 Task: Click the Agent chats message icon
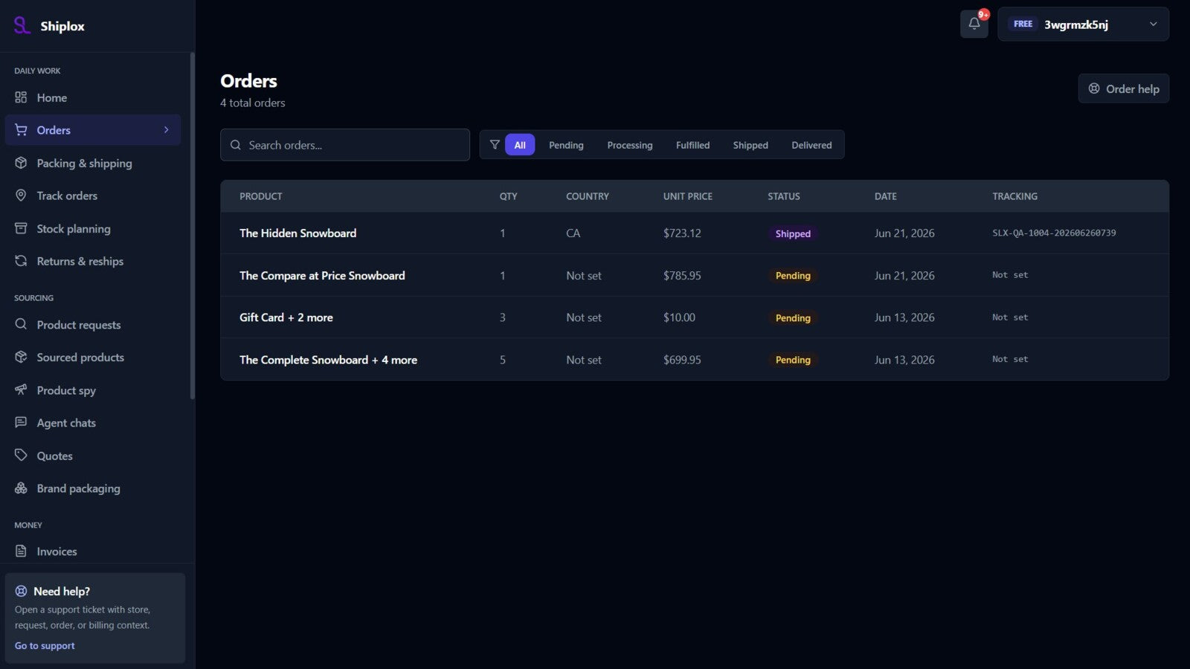pos(21,422)
